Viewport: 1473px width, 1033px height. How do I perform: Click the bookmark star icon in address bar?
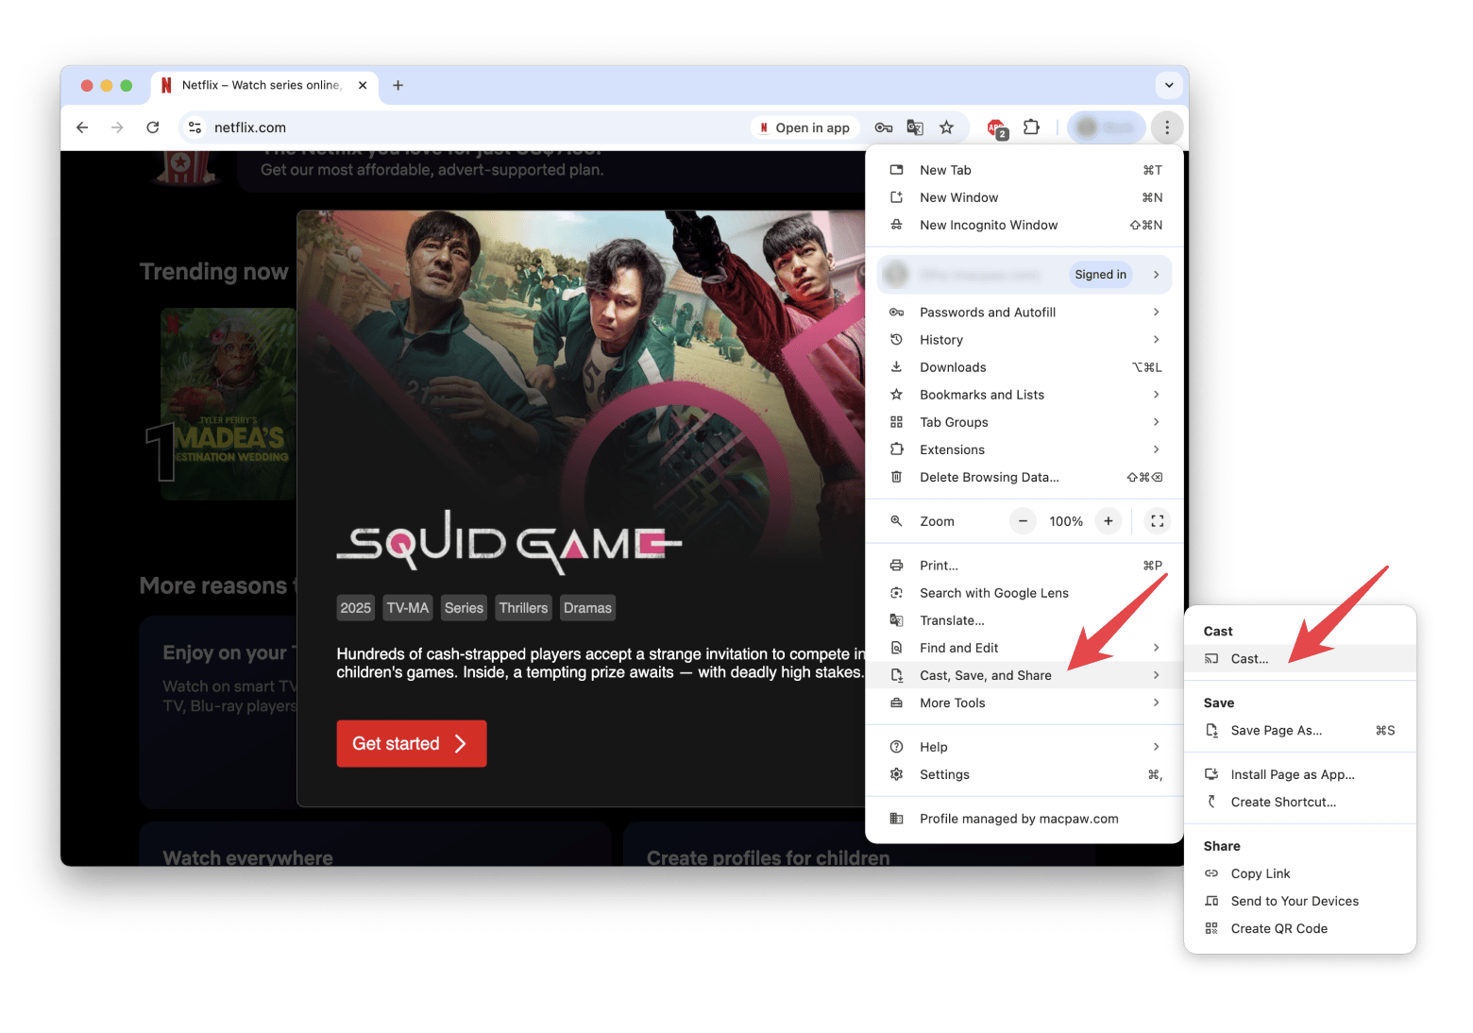click(x=946, y=127)
